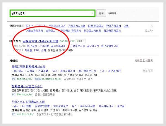
Task: Expand the 상세검색 options dropdown
Action: click(x=113, y=14)
